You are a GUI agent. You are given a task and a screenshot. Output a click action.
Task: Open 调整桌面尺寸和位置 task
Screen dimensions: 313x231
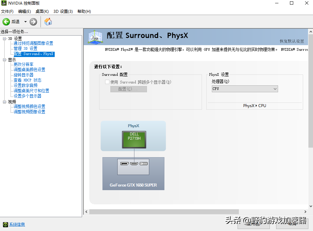click(31, 91)
